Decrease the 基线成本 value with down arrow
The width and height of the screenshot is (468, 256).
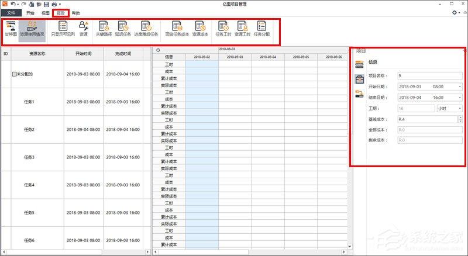[x=460, y=121]
